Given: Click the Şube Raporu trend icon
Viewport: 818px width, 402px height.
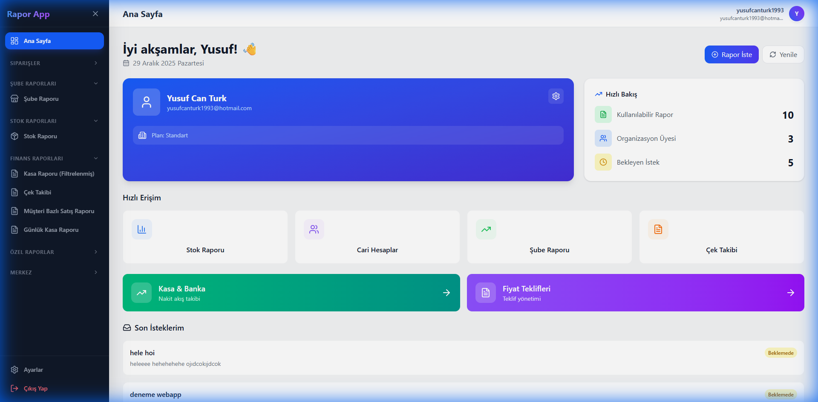Looking at the screenshot, I should [486, 229].
